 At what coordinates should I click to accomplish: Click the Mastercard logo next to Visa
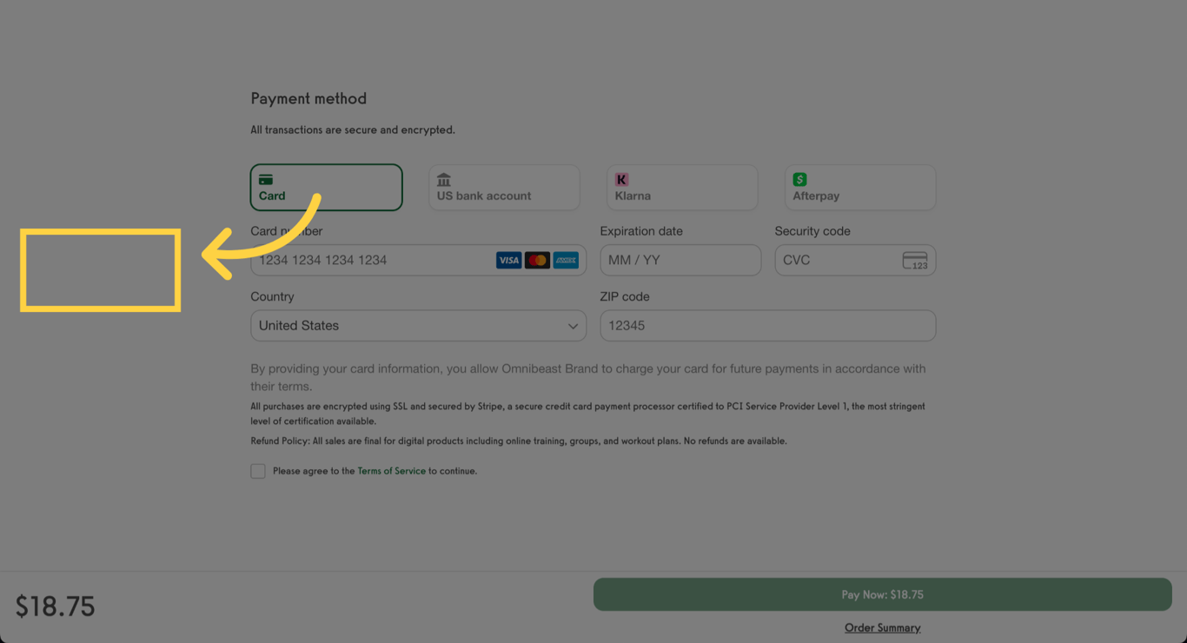point(536,260)
